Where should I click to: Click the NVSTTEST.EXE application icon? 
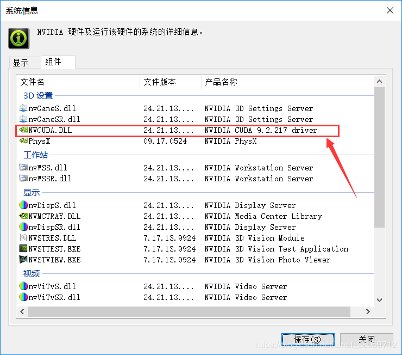(23, 248)
